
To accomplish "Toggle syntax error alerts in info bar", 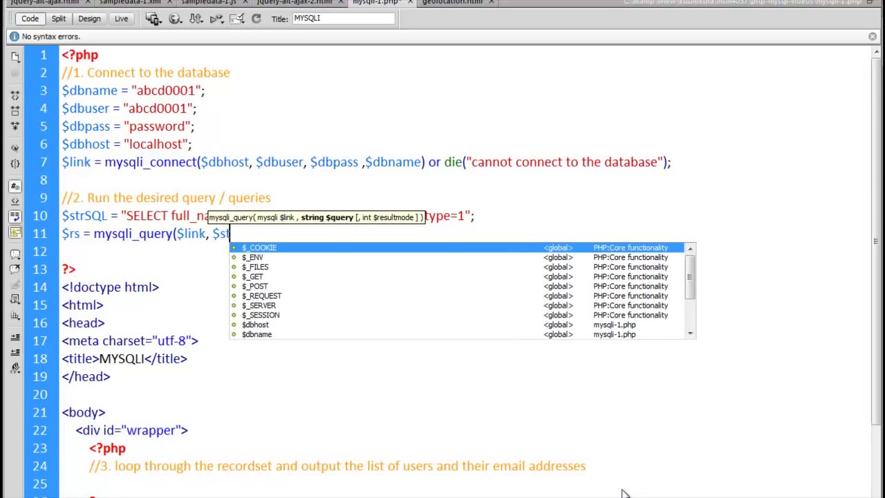I will click(x=15, y=232).
